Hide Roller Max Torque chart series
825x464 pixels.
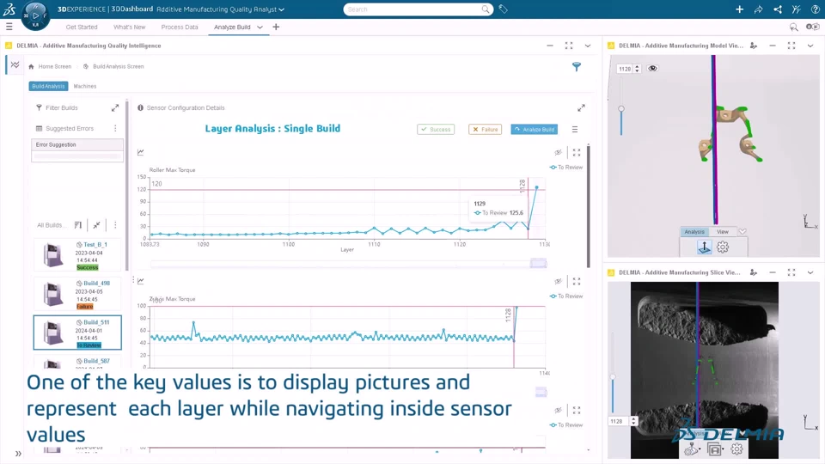[558, 153]
